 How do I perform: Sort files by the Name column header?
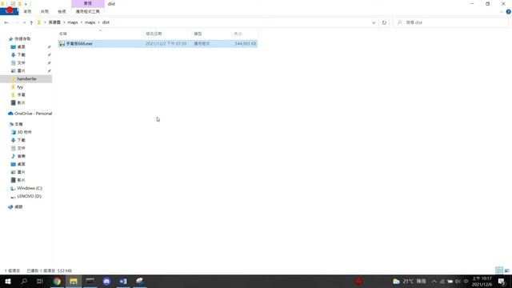[x=101, y=34]
